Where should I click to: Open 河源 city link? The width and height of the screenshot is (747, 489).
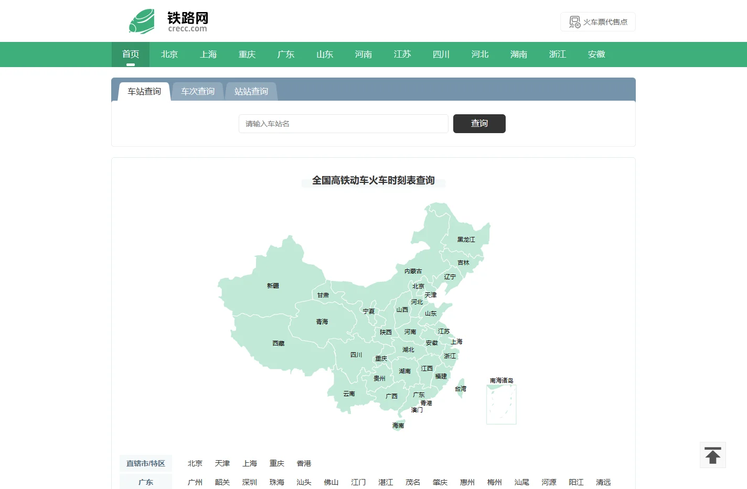point(549,482)
